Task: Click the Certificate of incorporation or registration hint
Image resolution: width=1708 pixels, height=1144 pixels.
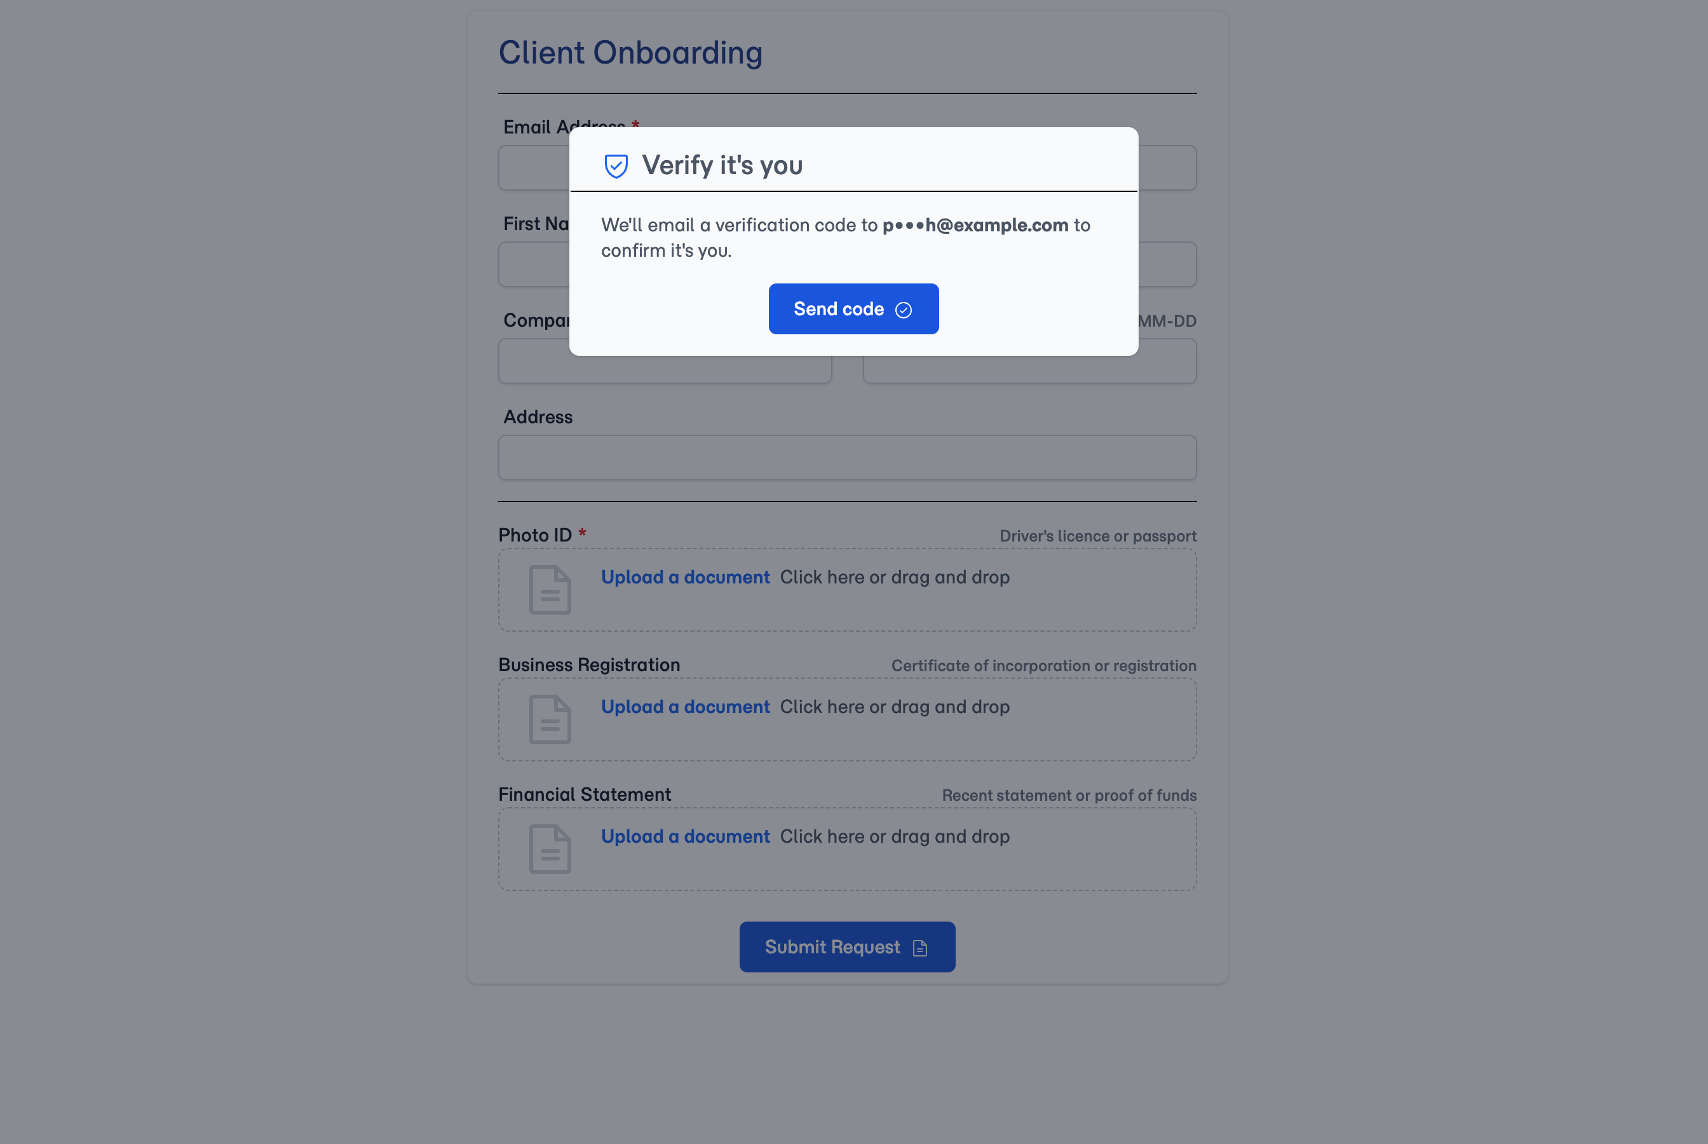Action: tap(1043, 665)
